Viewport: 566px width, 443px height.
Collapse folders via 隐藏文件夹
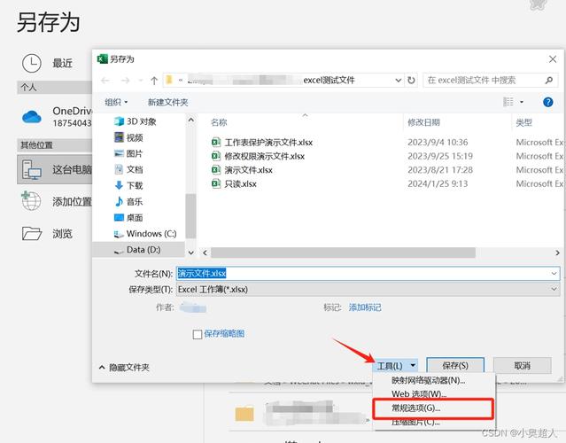[124, 367]
